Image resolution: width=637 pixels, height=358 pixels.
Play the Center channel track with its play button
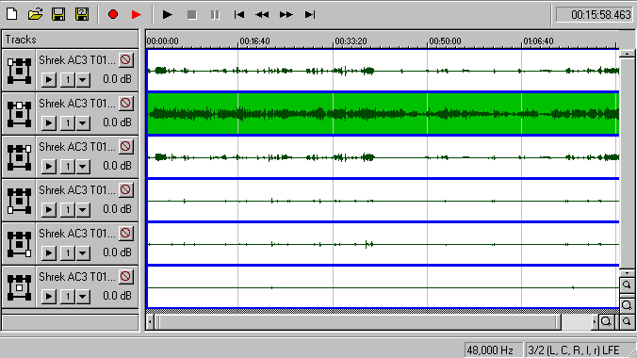tap(49, 123)
